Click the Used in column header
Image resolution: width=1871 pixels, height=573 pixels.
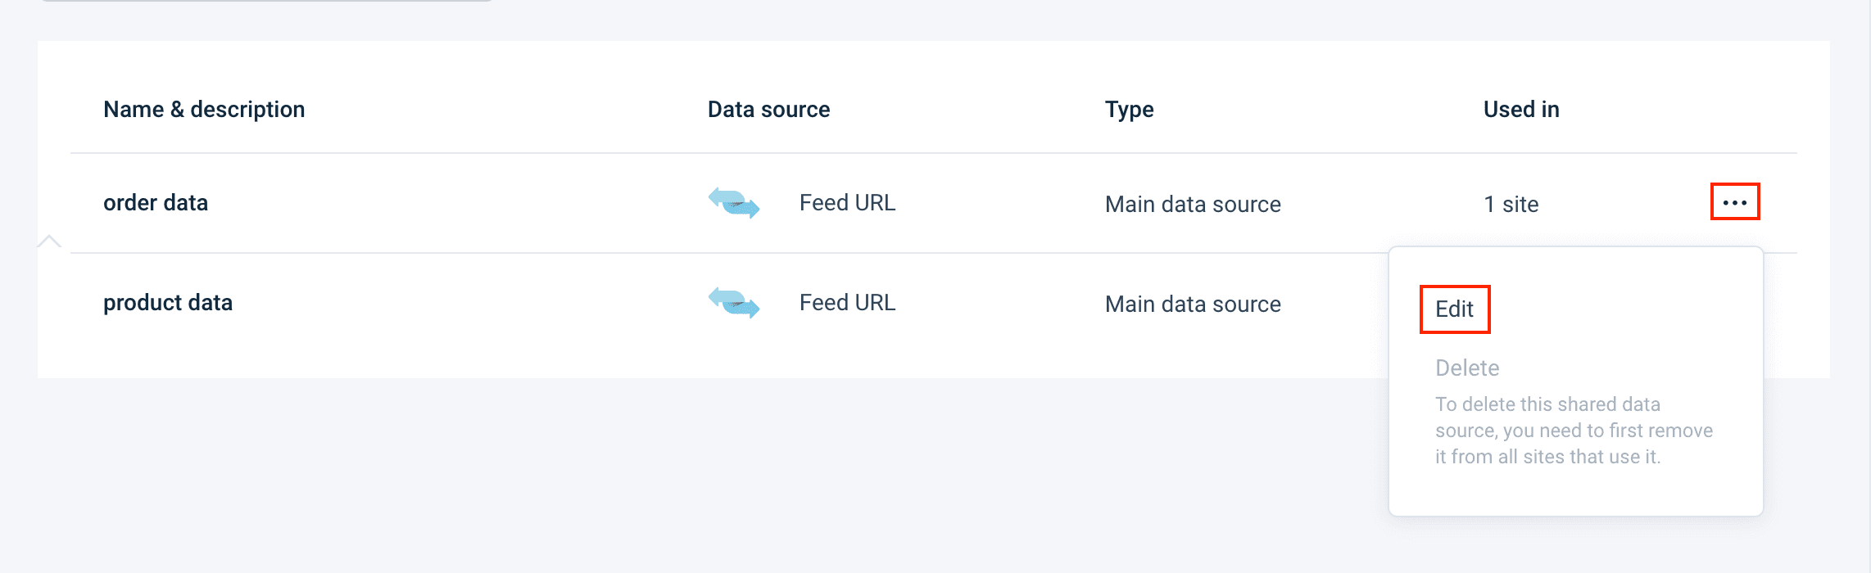(1521, 110)
